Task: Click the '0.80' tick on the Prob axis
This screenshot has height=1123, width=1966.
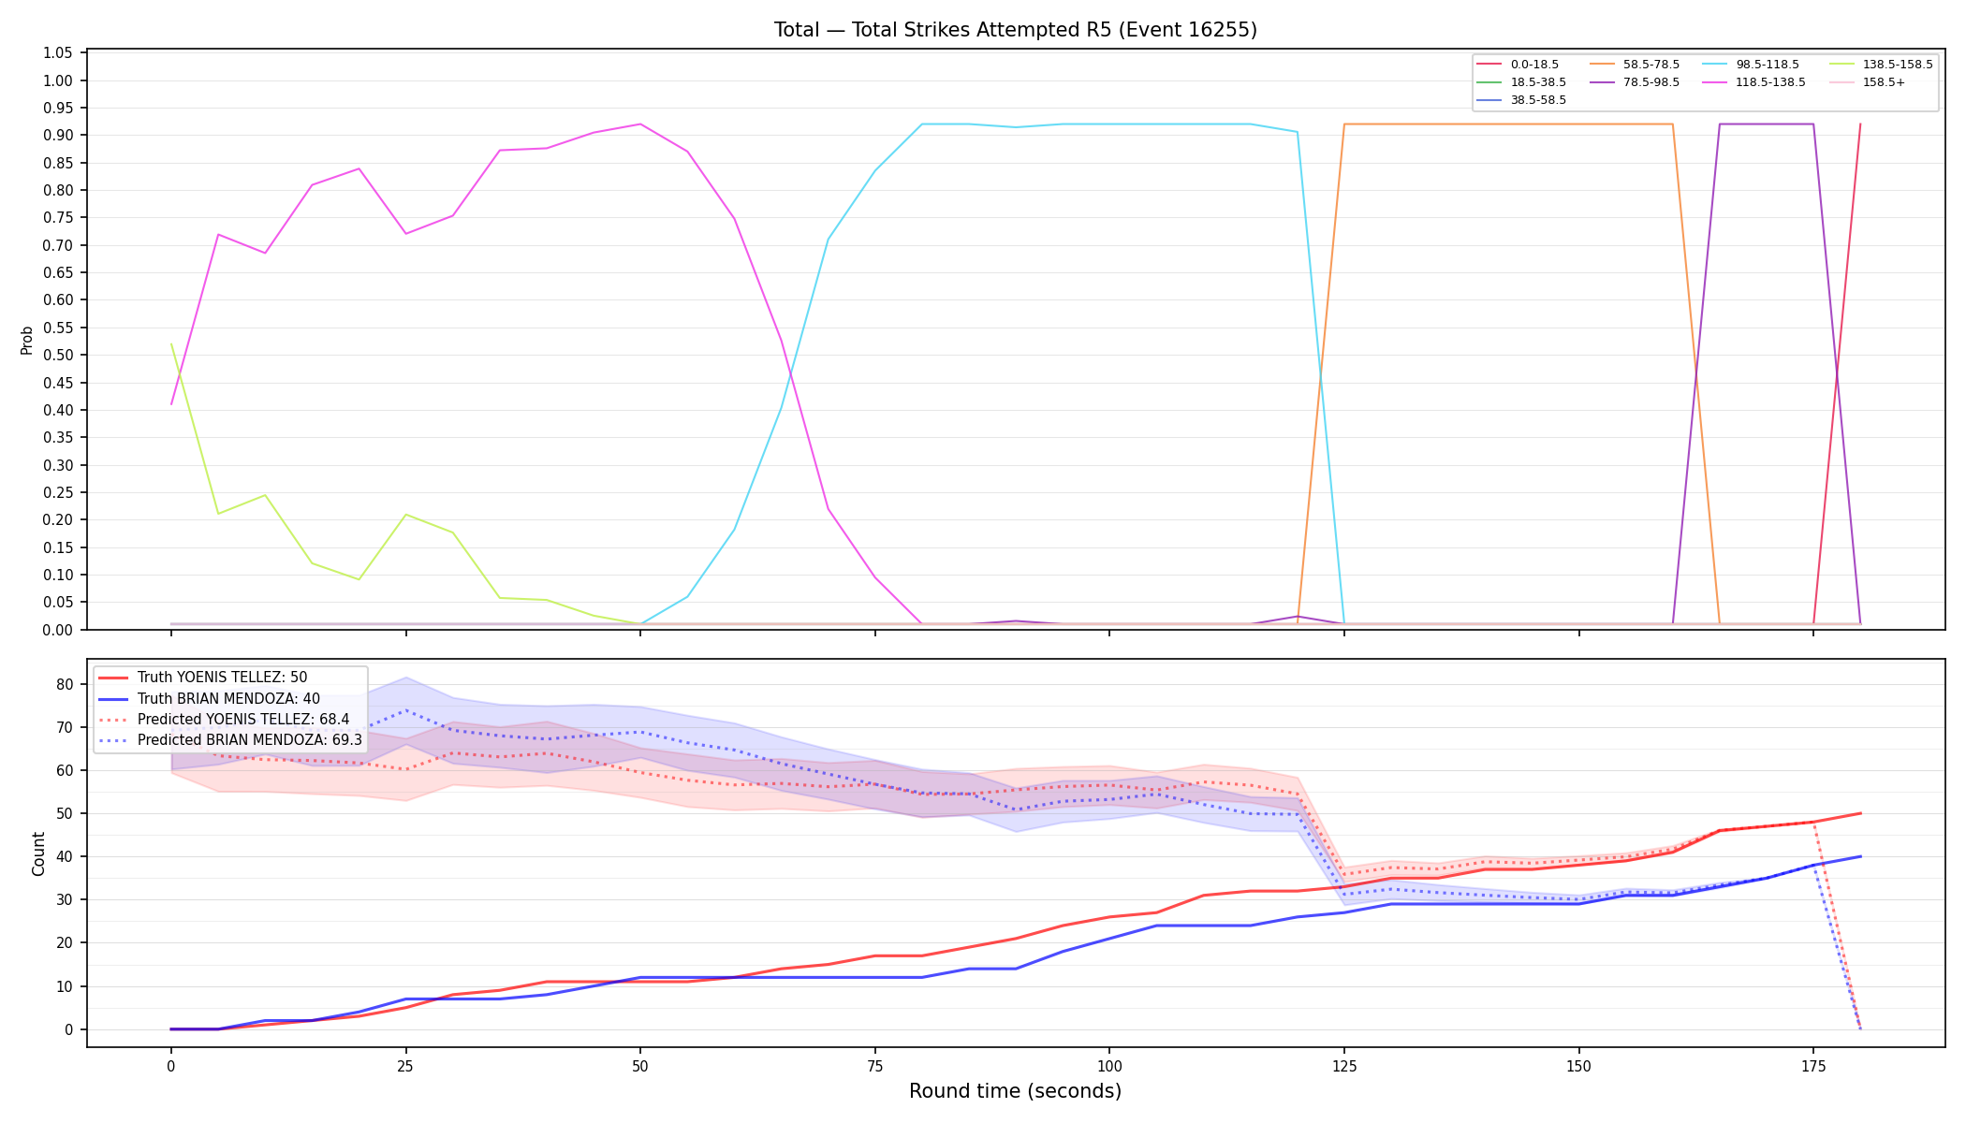Action: pos(58,190)
